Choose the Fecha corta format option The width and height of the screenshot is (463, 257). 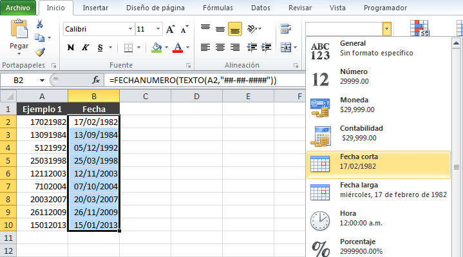coord(379,164)
